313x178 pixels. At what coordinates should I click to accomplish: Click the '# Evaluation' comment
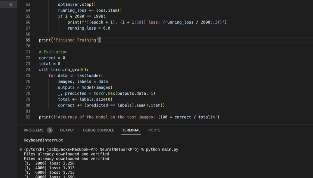53,52
